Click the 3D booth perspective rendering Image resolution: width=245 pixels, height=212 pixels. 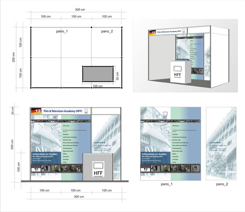tap(186, 56)
